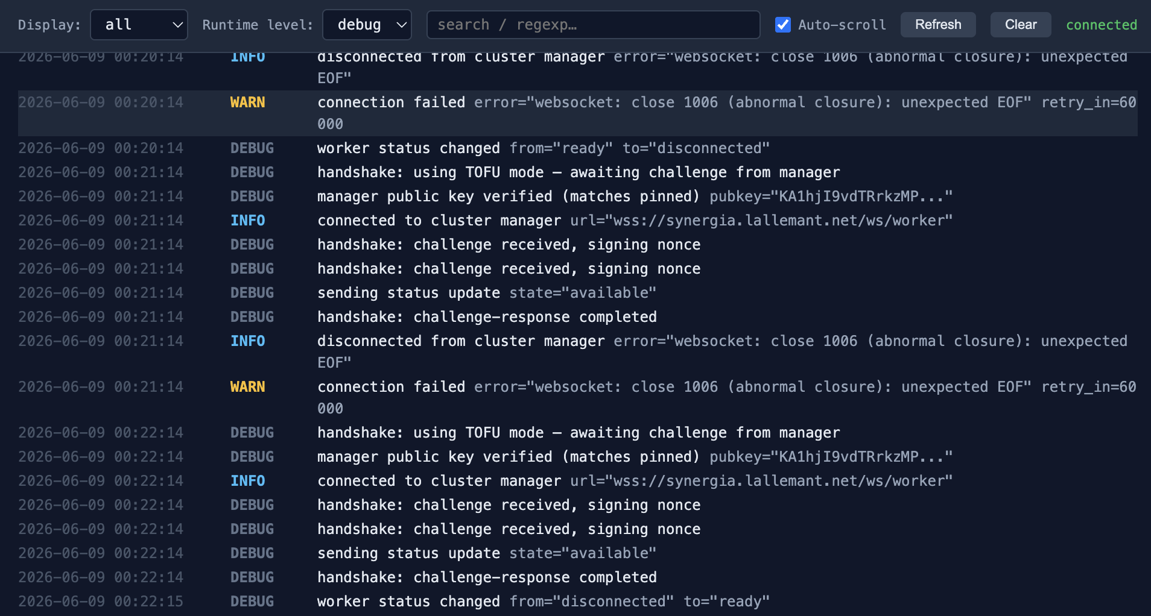Open the Runtime level dropdown set to debug
The height and width of the screenshot is (616, 1151).
coord(367,25)
